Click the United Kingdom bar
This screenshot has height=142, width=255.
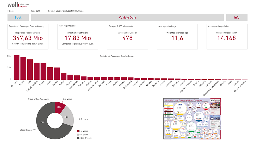click(37, 71)
